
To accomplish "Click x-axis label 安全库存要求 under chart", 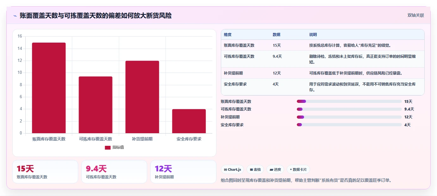I will pos(189,139).
